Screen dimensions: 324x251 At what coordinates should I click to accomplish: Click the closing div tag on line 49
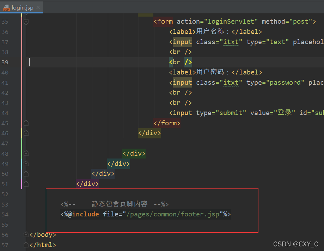118,163
